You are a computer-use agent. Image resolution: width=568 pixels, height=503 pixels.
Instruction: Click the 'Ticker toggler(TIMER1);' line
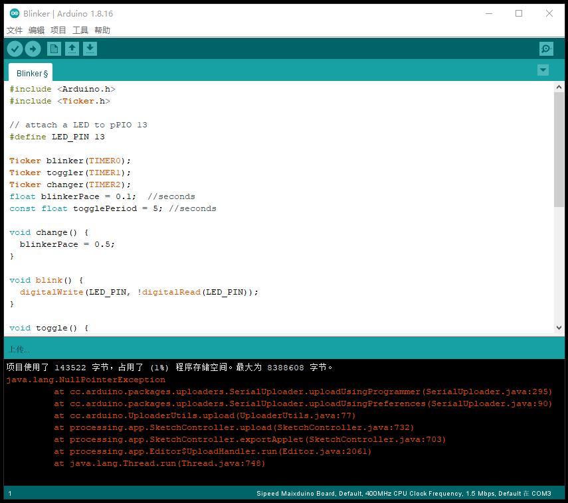[x=70, y=173]
